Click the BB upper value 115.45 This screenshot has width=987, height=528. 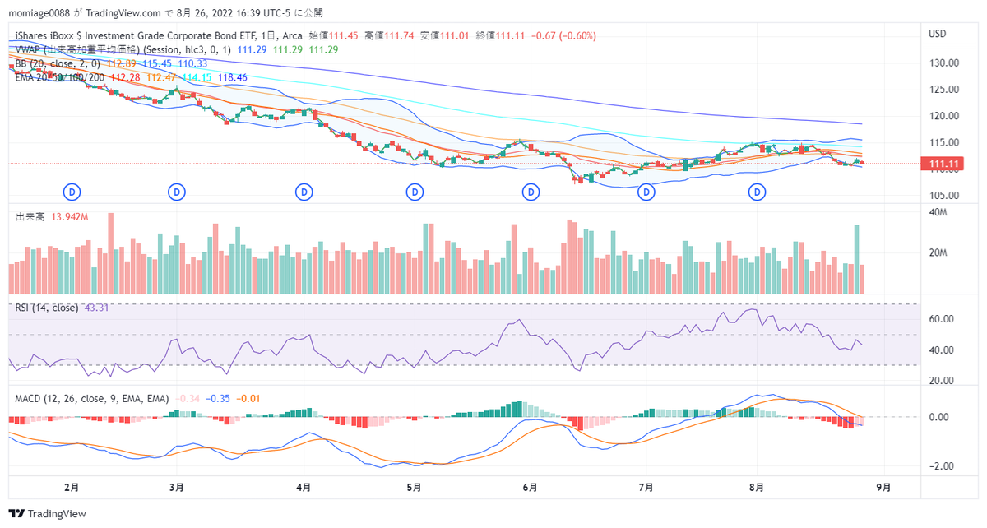(x=157, y=63)
